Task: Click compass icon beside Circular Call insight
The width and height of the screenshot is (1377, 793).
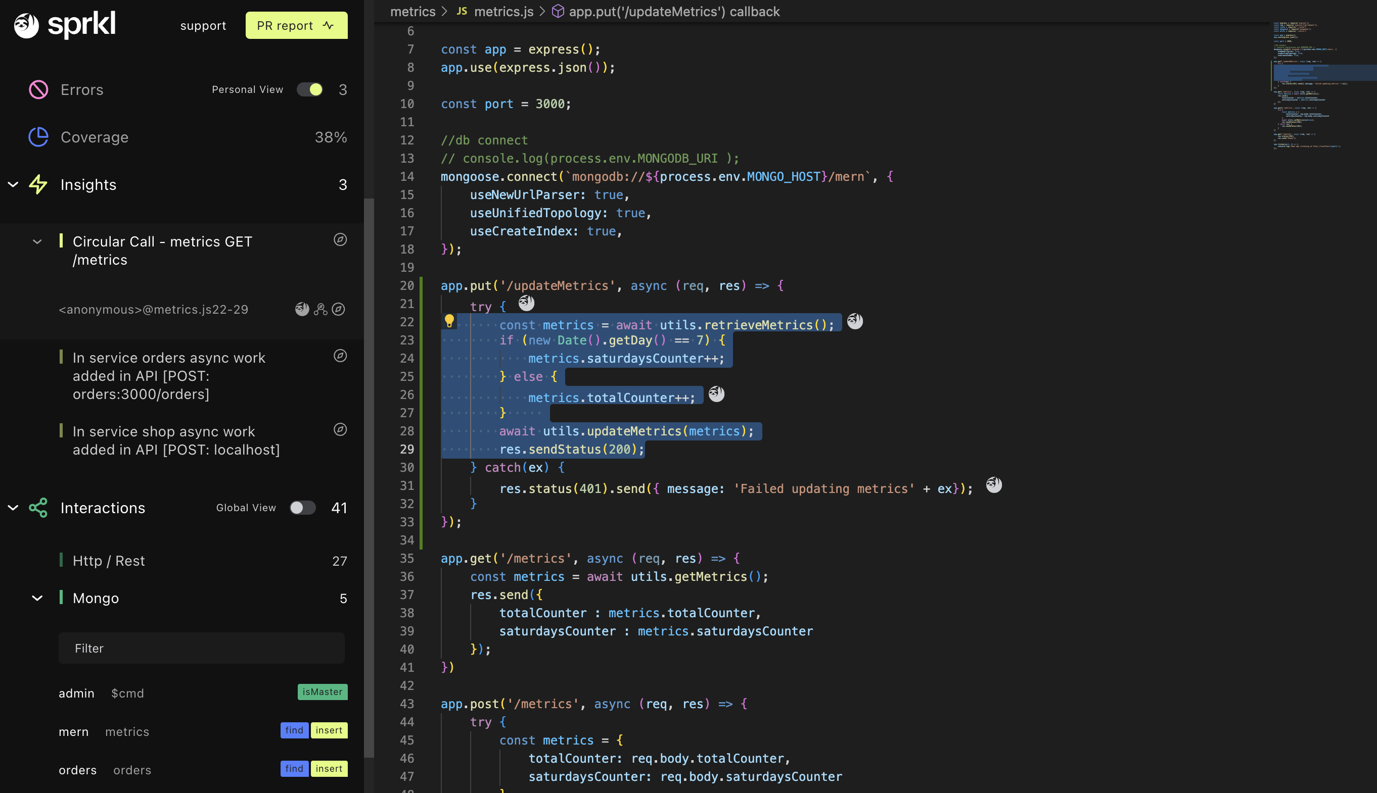Action: click(x=340, y=239)
